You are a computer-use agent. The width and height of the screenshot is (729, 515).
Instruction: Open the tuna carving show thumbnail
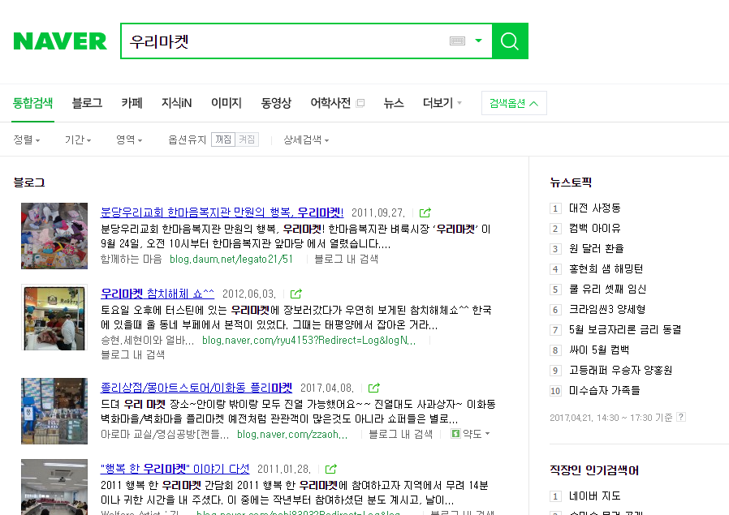(54, 318)
